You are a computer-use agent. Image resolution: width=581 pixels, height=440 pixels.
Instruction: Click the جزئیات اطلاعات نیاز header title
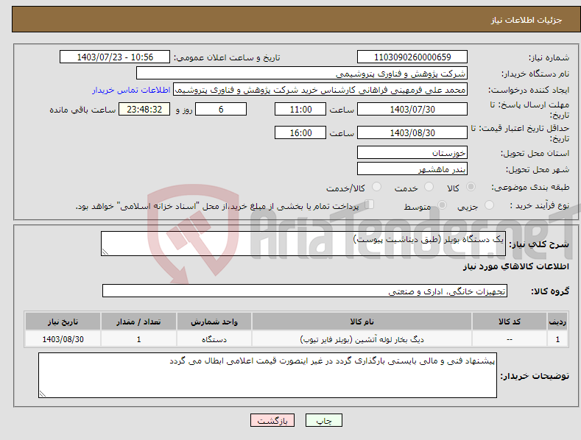[527, 20]
